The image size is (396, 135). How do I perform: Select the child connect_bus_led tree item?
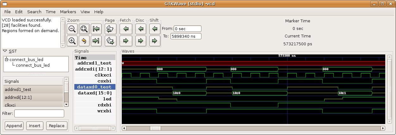click(33, 65)
